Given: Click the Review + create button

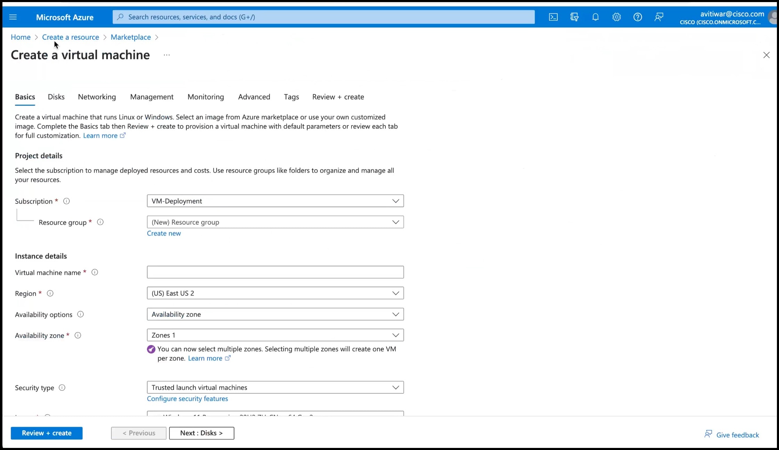Looking at the screenshot, I should point(47,433).
